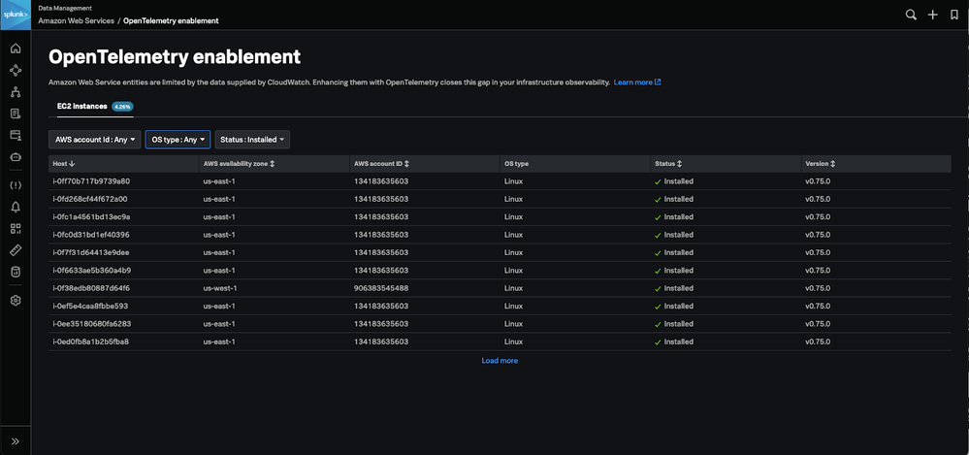Click Installed status for i-0ff70b717b9739a80
The image size is (969, 455).
click(674, 181)
